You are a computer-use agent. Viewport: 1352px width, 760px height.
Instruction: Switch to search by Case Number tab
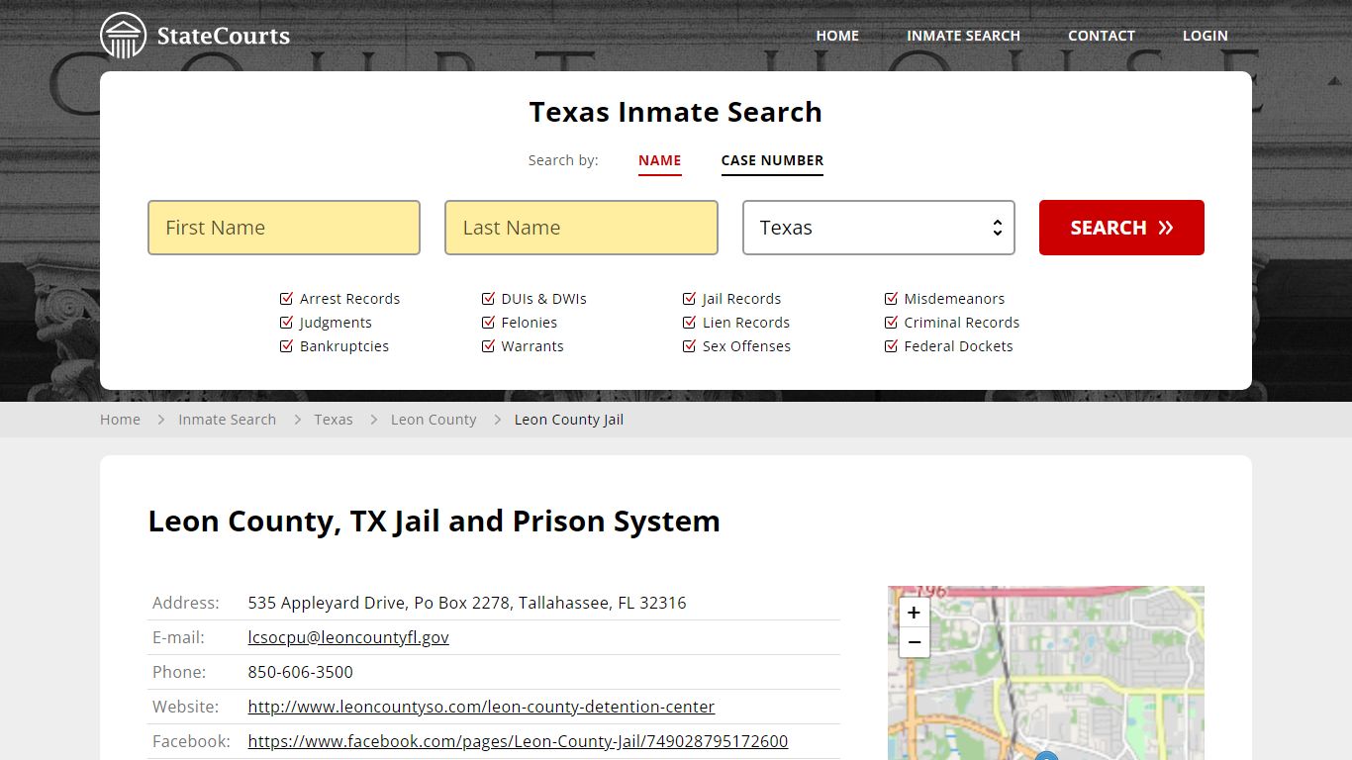(772, 160)
